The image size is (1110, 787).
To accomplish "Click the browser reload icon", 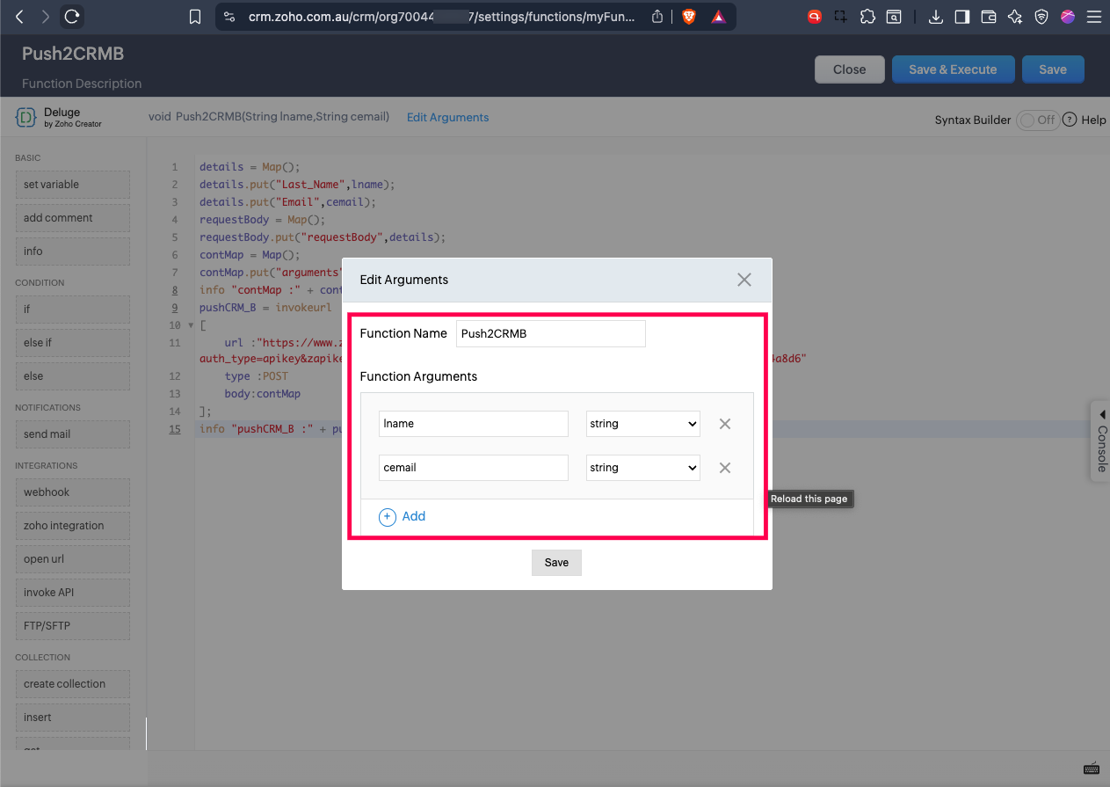I will click(x=73, y=16).
